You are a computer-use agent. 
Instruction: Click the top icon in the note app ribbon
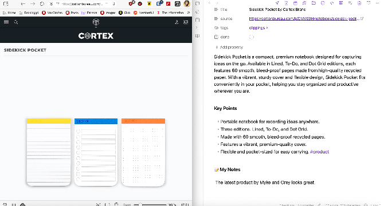pyautogui.click(x=197, y=3)
